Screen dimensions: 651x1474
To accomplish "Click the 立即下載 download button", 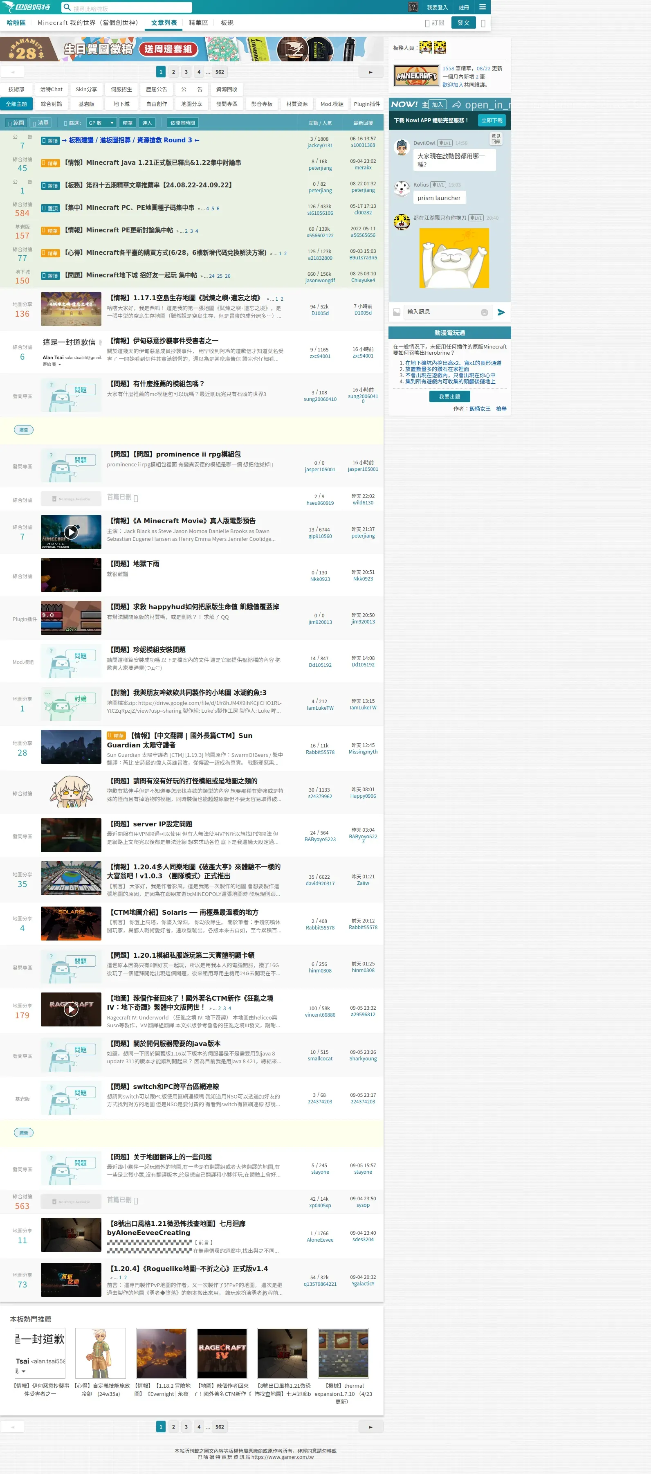I will click(492, 121).
